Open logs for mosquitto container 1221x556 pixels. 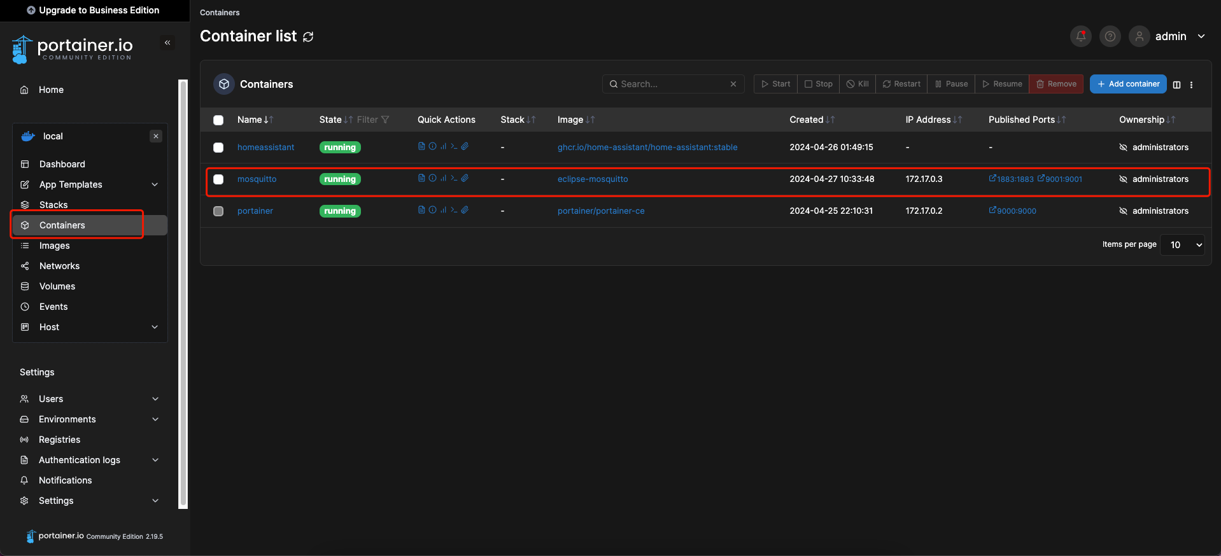(x=421, y=178)
